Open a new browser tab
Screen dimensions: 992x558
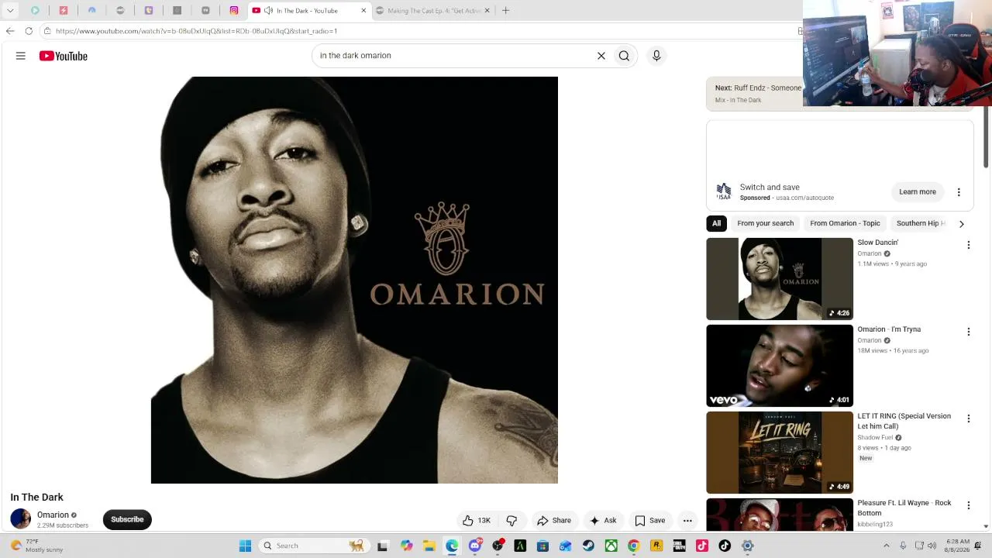coord(506,11)
